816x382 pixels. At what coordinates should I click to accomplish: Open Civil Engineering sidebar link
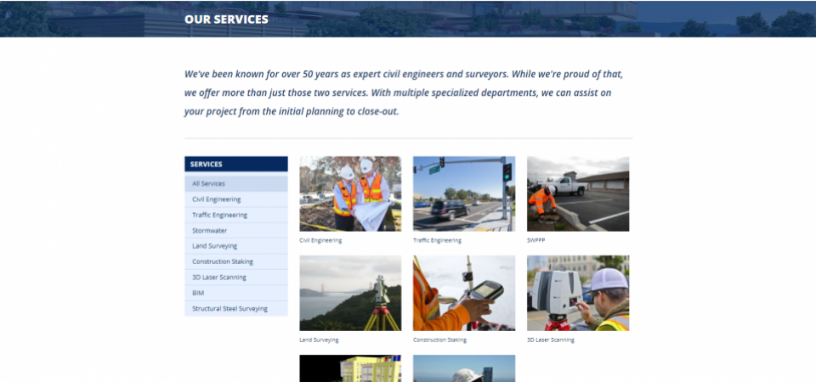(235, 199)
